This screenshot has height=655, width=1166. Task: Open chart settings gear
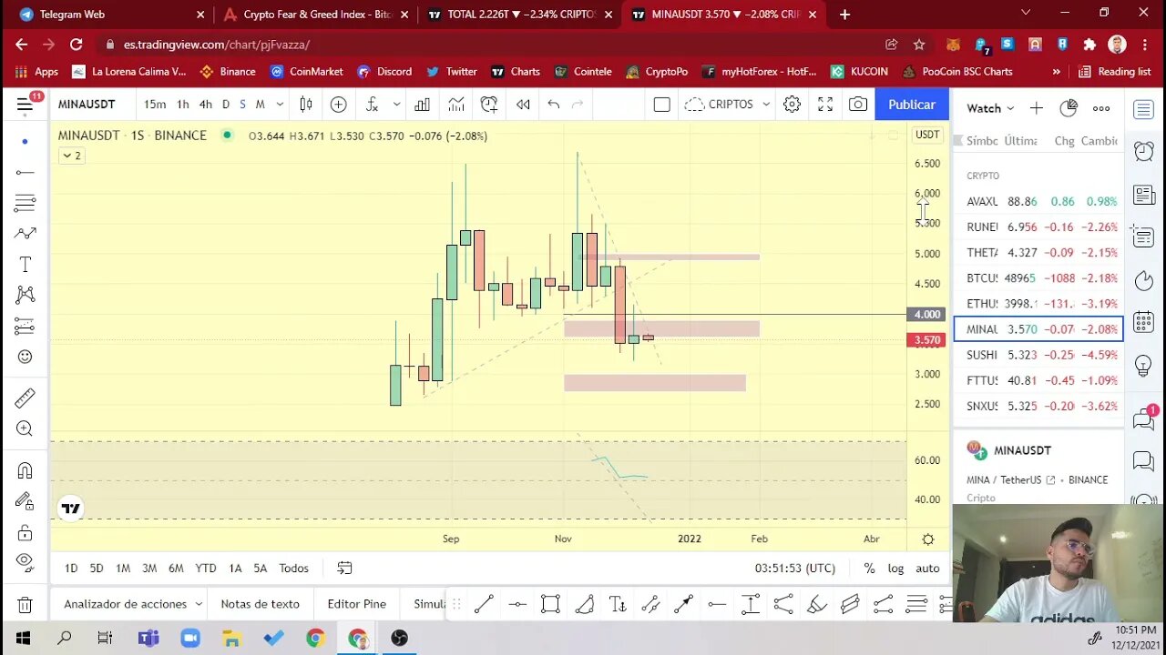coord(792,105)
